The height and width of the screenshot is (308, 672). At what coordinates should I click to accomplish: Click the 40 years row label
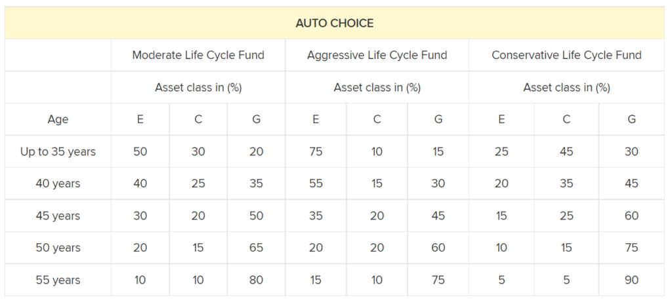click(x=58, y=183)
